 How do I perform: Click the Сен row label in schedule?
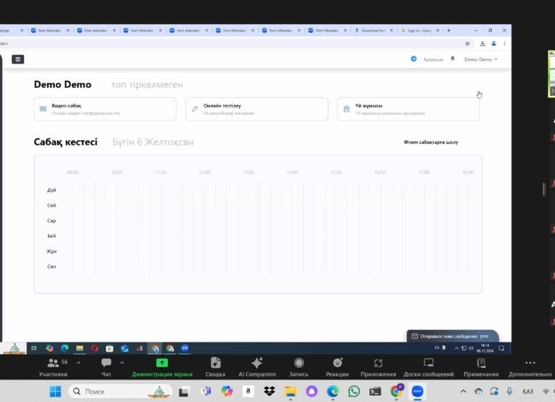pos(51,267)
